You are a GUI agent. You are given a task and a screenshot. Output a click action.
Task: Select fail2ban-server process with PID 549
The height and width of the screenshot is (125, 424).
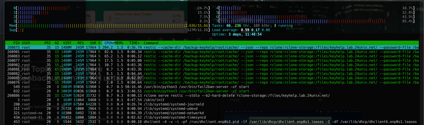coord(181,87)
